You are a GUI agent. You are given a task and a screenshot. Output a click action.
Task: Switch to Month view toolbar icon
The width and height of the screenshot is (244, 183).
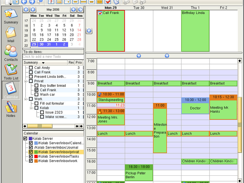pyautogui.click(x=100, y=2)
